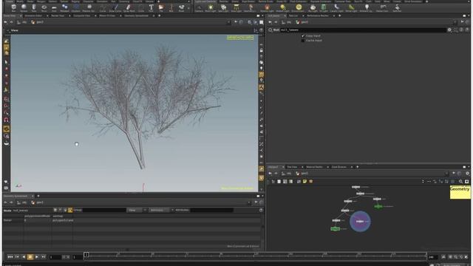Switch to the Material Palette tab
Viewport: 473px width, 266px height.
(x=314, y=167)
